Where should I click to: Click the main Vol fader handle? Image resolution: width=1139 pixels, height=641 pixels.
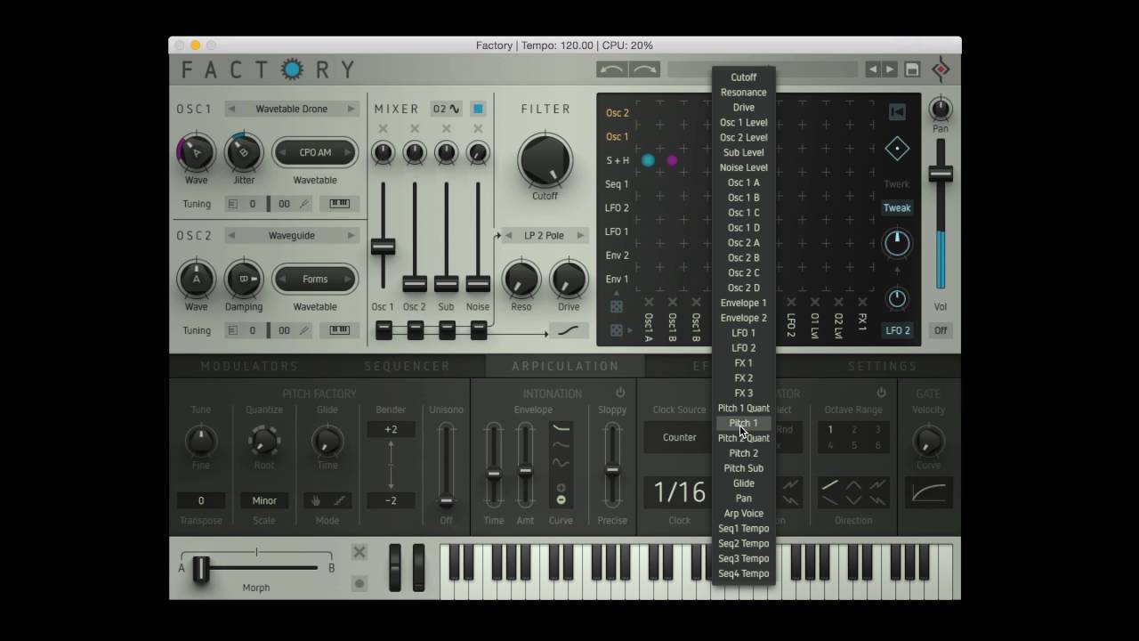point(941,174)
